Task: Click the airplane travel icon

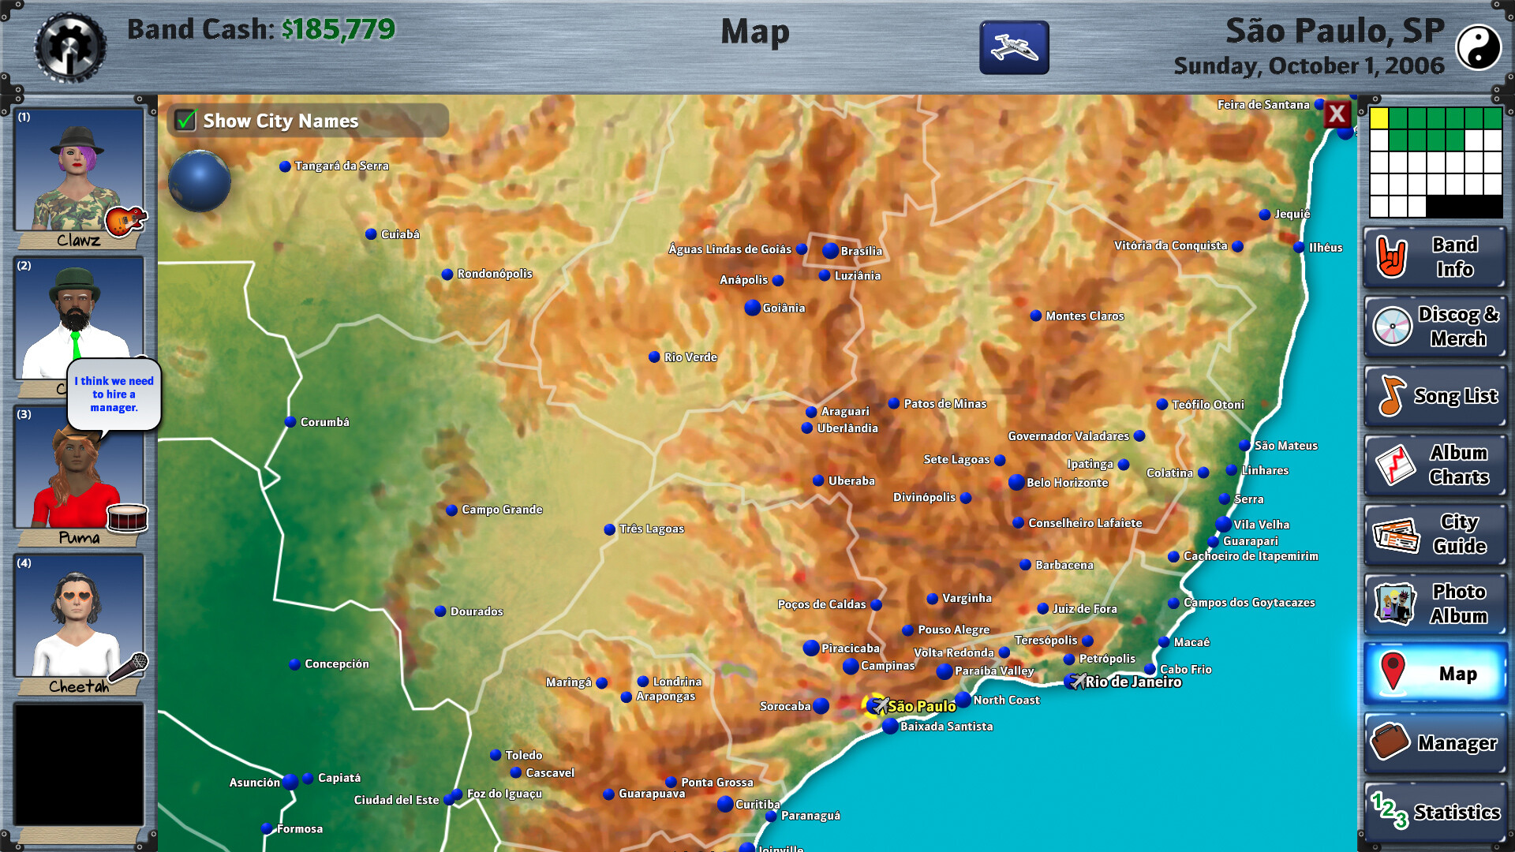Action: pyautogui.click(x=1013, y=47)
